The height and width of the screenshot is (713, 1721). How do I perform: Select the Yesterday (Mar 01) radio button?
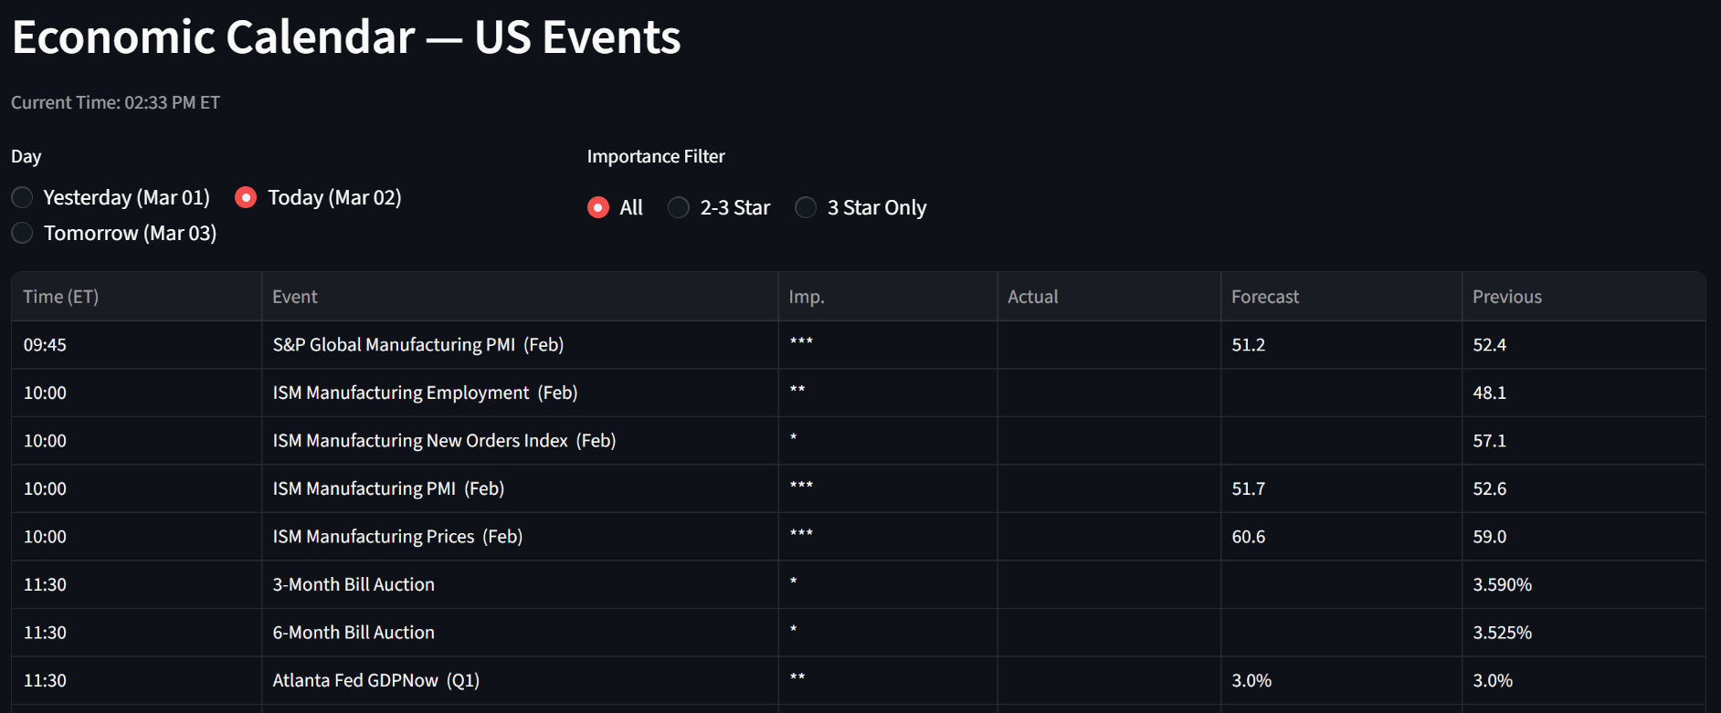23,197
